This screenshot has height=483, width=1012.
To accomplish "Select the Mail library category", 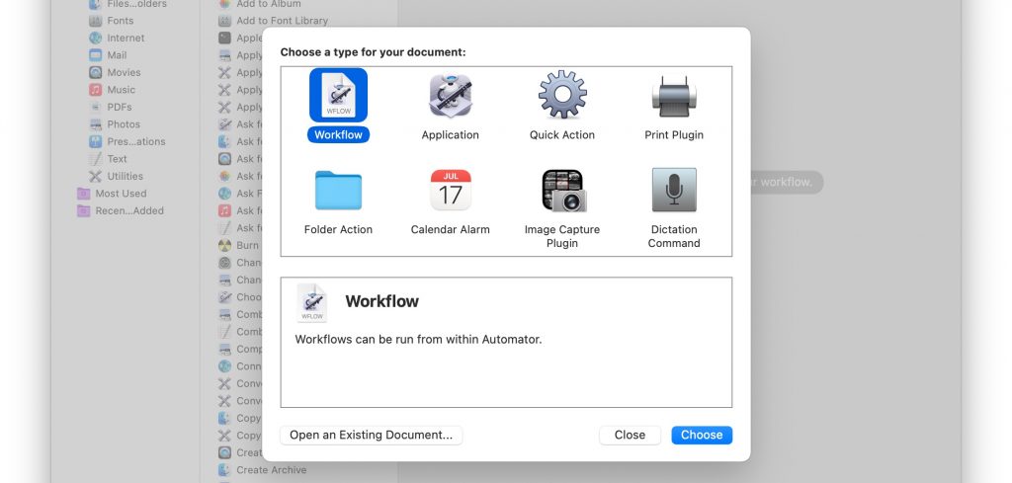I will pyautogui.click(x=108, y=55).
